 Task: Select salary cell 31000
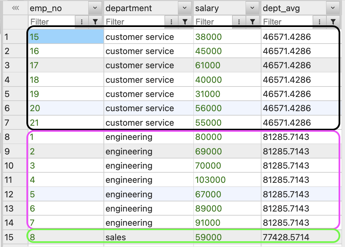pyautogui.click(x=227, y=94)
